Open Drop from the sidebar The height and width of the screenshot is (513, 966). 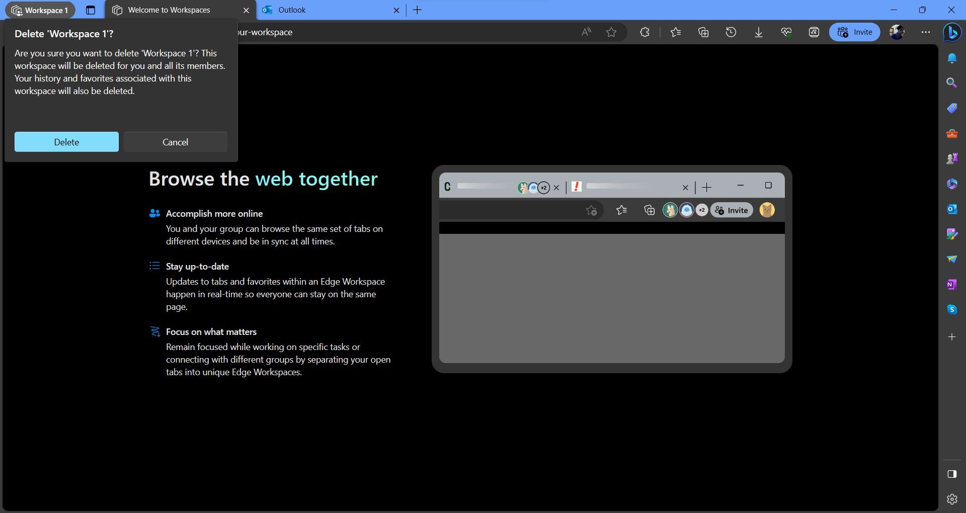951,259
